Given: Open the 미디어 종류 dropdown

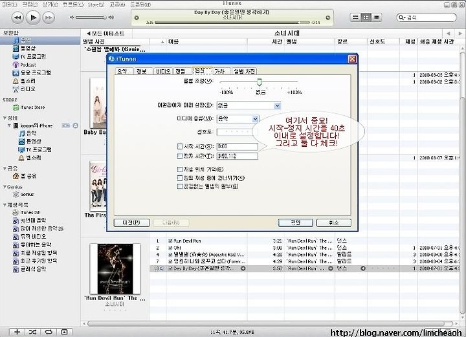Looking at the screenshot, I should [238, 119].
